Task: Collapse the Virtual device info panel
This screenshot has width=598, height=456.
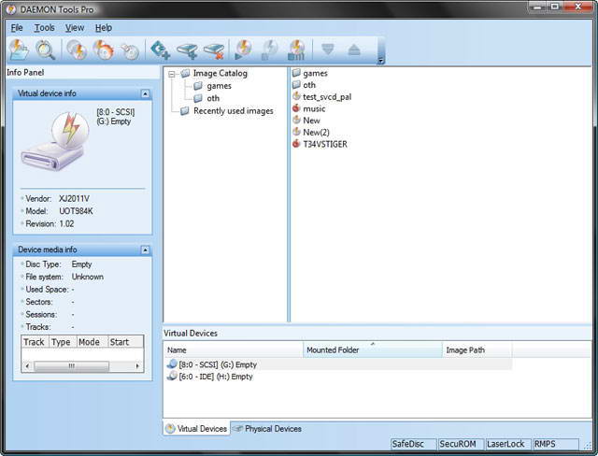Action: [x=145, y=93]
